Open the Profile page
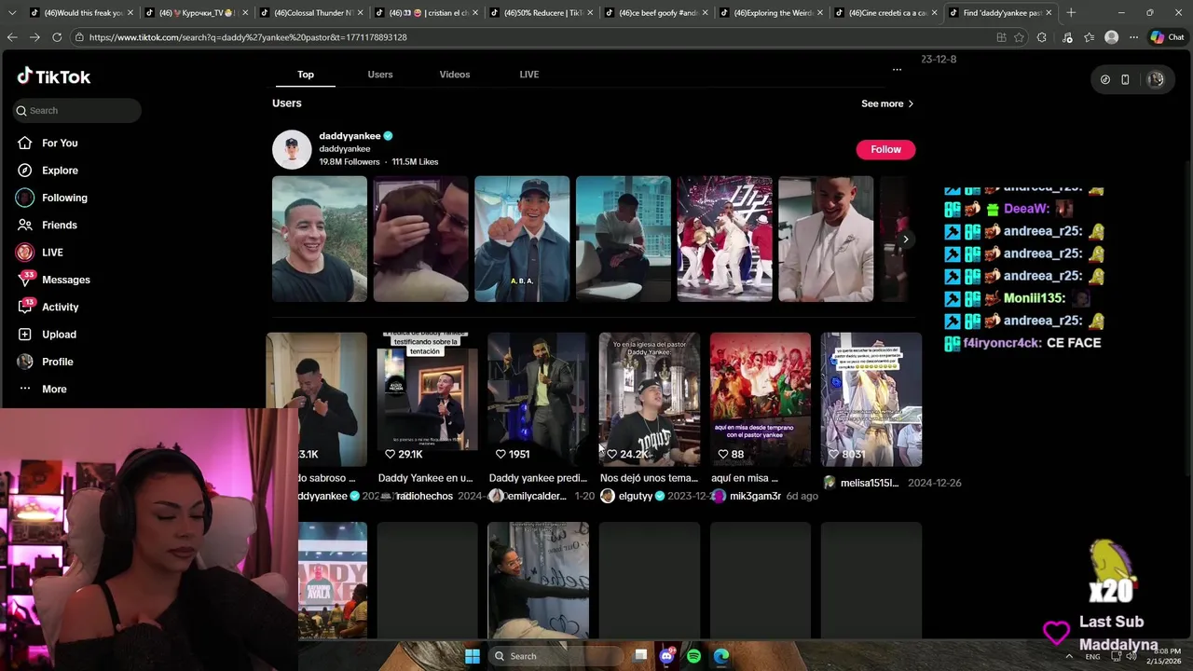This screenshot has width=1193, height=671. pyautogui.click(x=57, y=362)
